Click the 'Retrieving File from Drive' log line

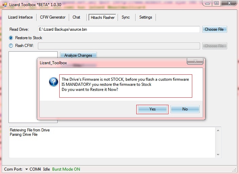click(x=30, y=130)
